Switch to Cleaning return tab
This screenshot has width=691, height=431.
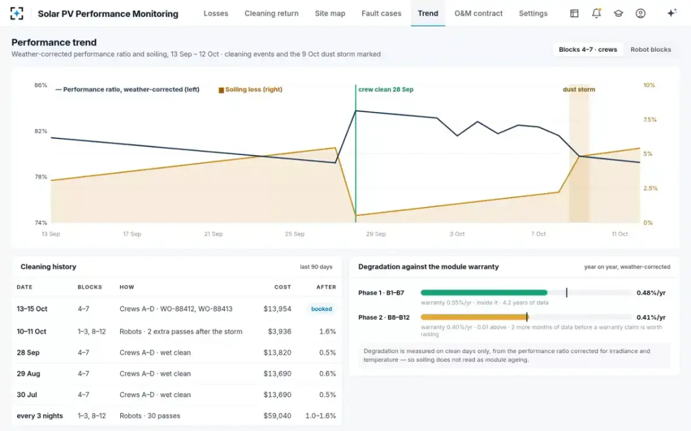[271, 13]
